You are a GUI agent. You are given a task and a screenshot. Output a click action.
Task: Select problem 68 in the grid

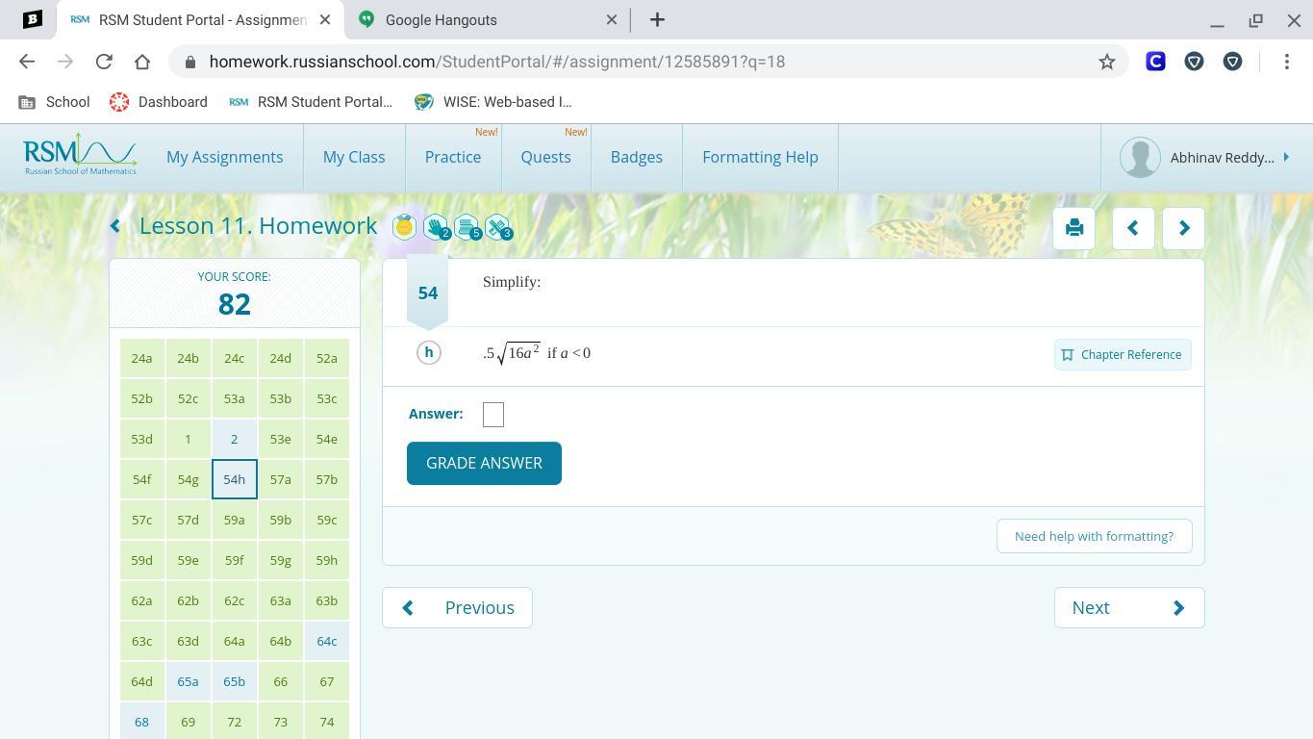141,722
